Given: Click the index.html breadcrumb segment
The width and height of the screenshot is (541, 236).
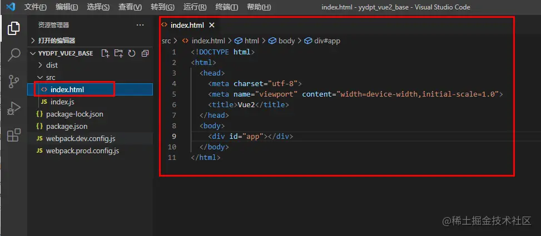Looking at the screenshot, I should 204,41.
